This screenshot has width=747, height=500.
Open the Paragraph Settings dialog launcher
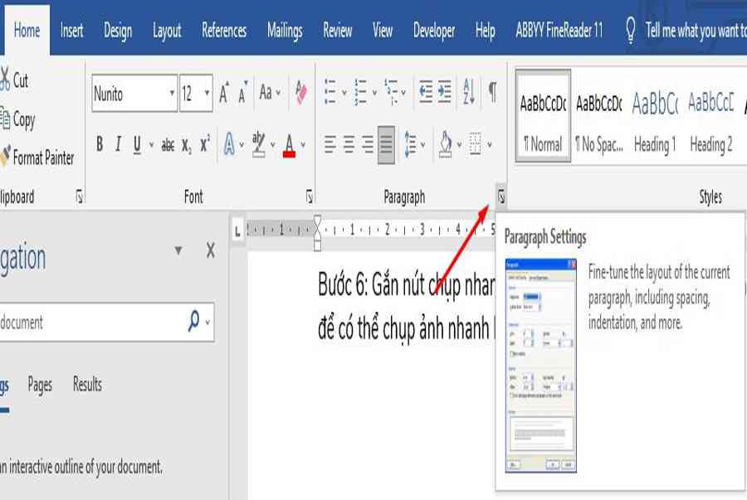tap(500, 196)
